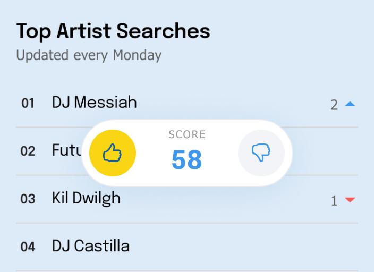Click rank change number 1 for Kil Dwilgh
Image resolution: width=374 pixels, height=272 pixels.
coord(334,200)
